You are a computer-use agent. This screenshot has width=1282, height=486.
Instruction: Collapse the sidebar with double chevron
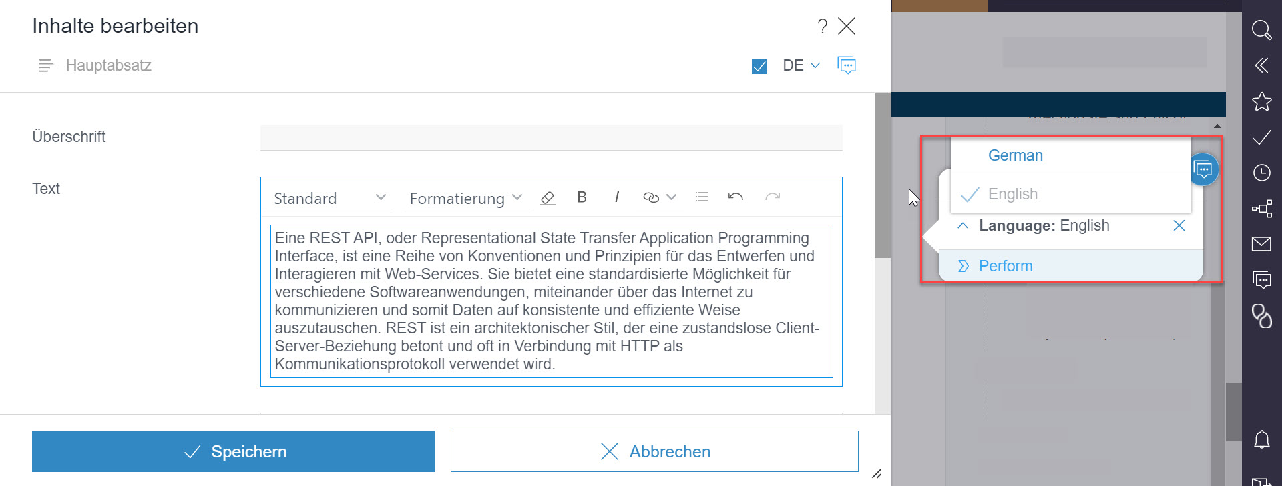1261,65
